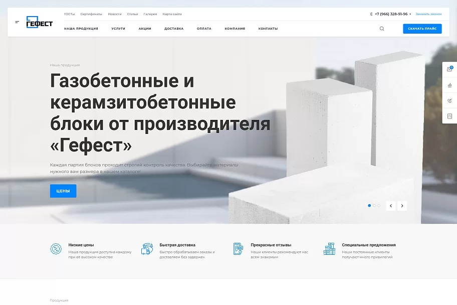The width and height of the screenshot is (457, 305).
Task: Expand the phone number dropdown arrow
Action: (x=410, y=14)
